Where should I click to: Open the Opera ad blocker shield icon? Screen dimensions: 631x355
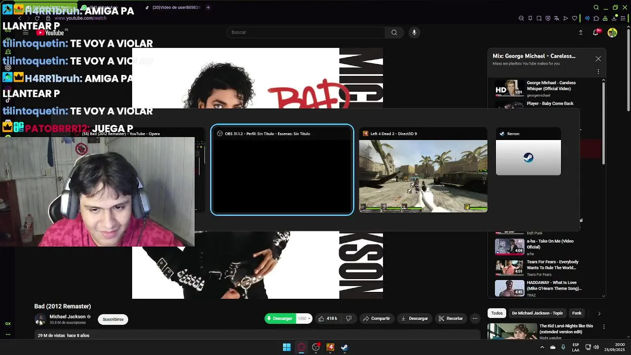pos(548,18)
